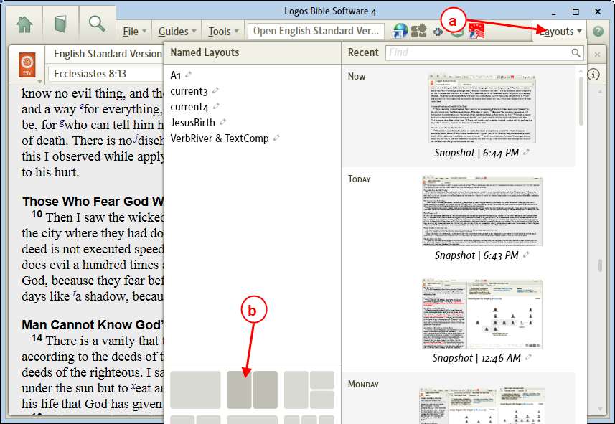Click the red flag shortcut icon
Viewport: 615px width, 424px height.
pyautogui.click(x=476, y=31)
